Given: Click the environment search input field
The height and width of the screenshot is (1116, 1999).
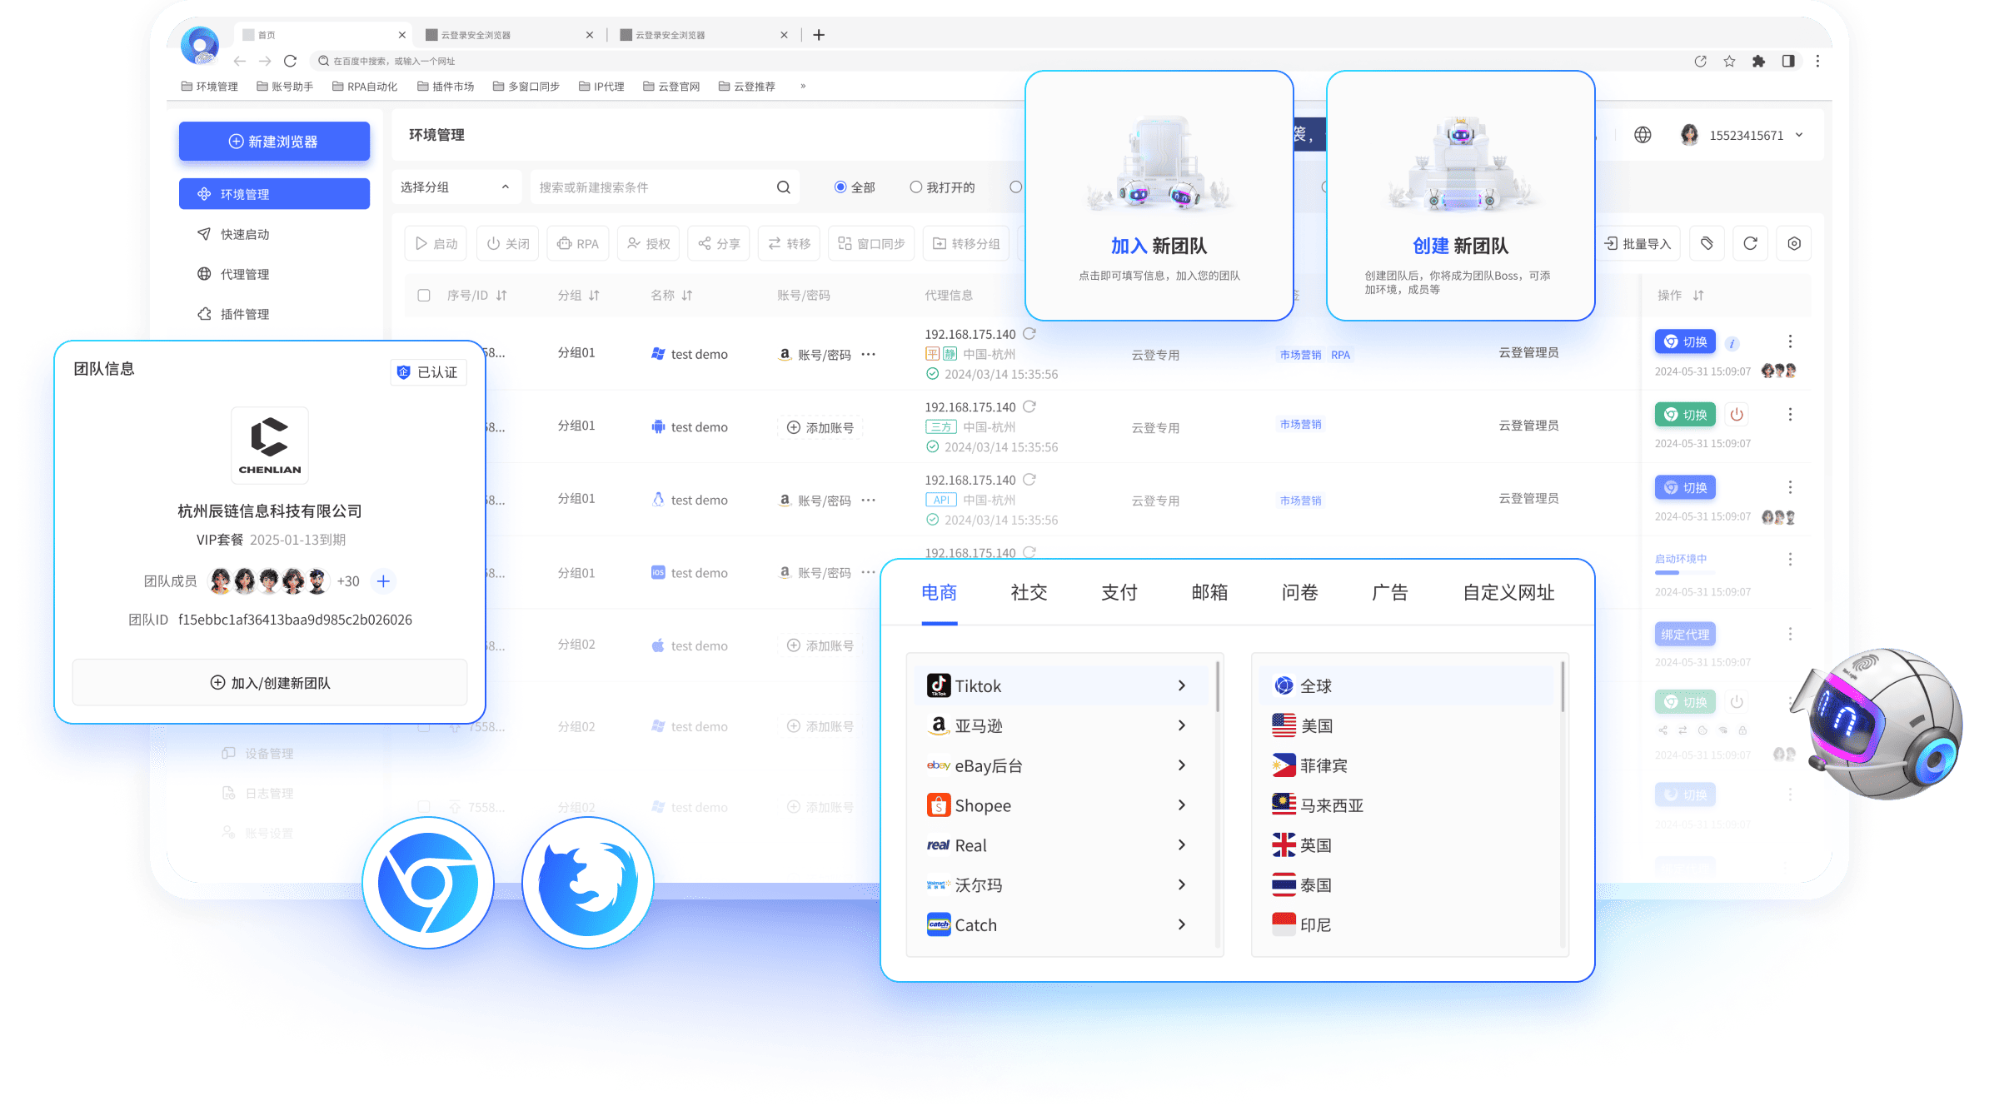Looking at the screenshot, I should pyautogui.click(x=654, y=187).
